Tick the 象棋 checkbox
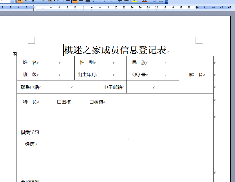Image resolution: width=235 pixels, height=182 pixels. [x=92, y=102]
